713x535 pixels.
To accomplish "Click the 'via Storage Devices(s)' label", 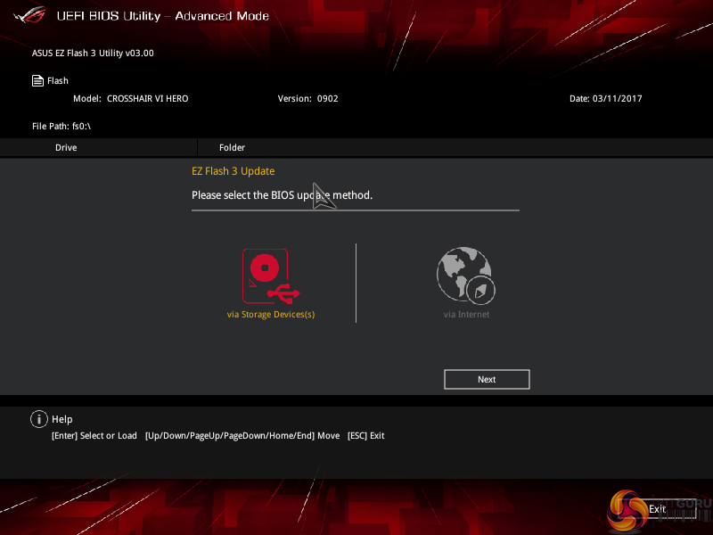I will point(271,315).
